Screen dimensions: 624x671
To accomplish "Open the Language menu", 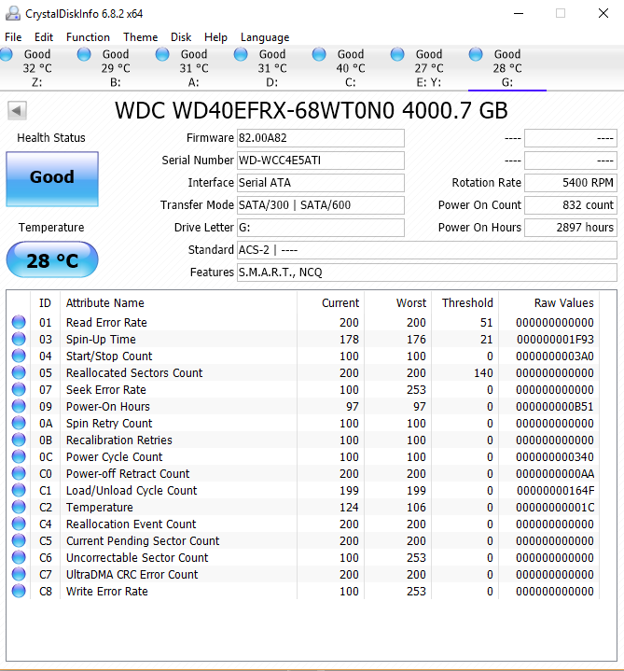I will 265,37.
